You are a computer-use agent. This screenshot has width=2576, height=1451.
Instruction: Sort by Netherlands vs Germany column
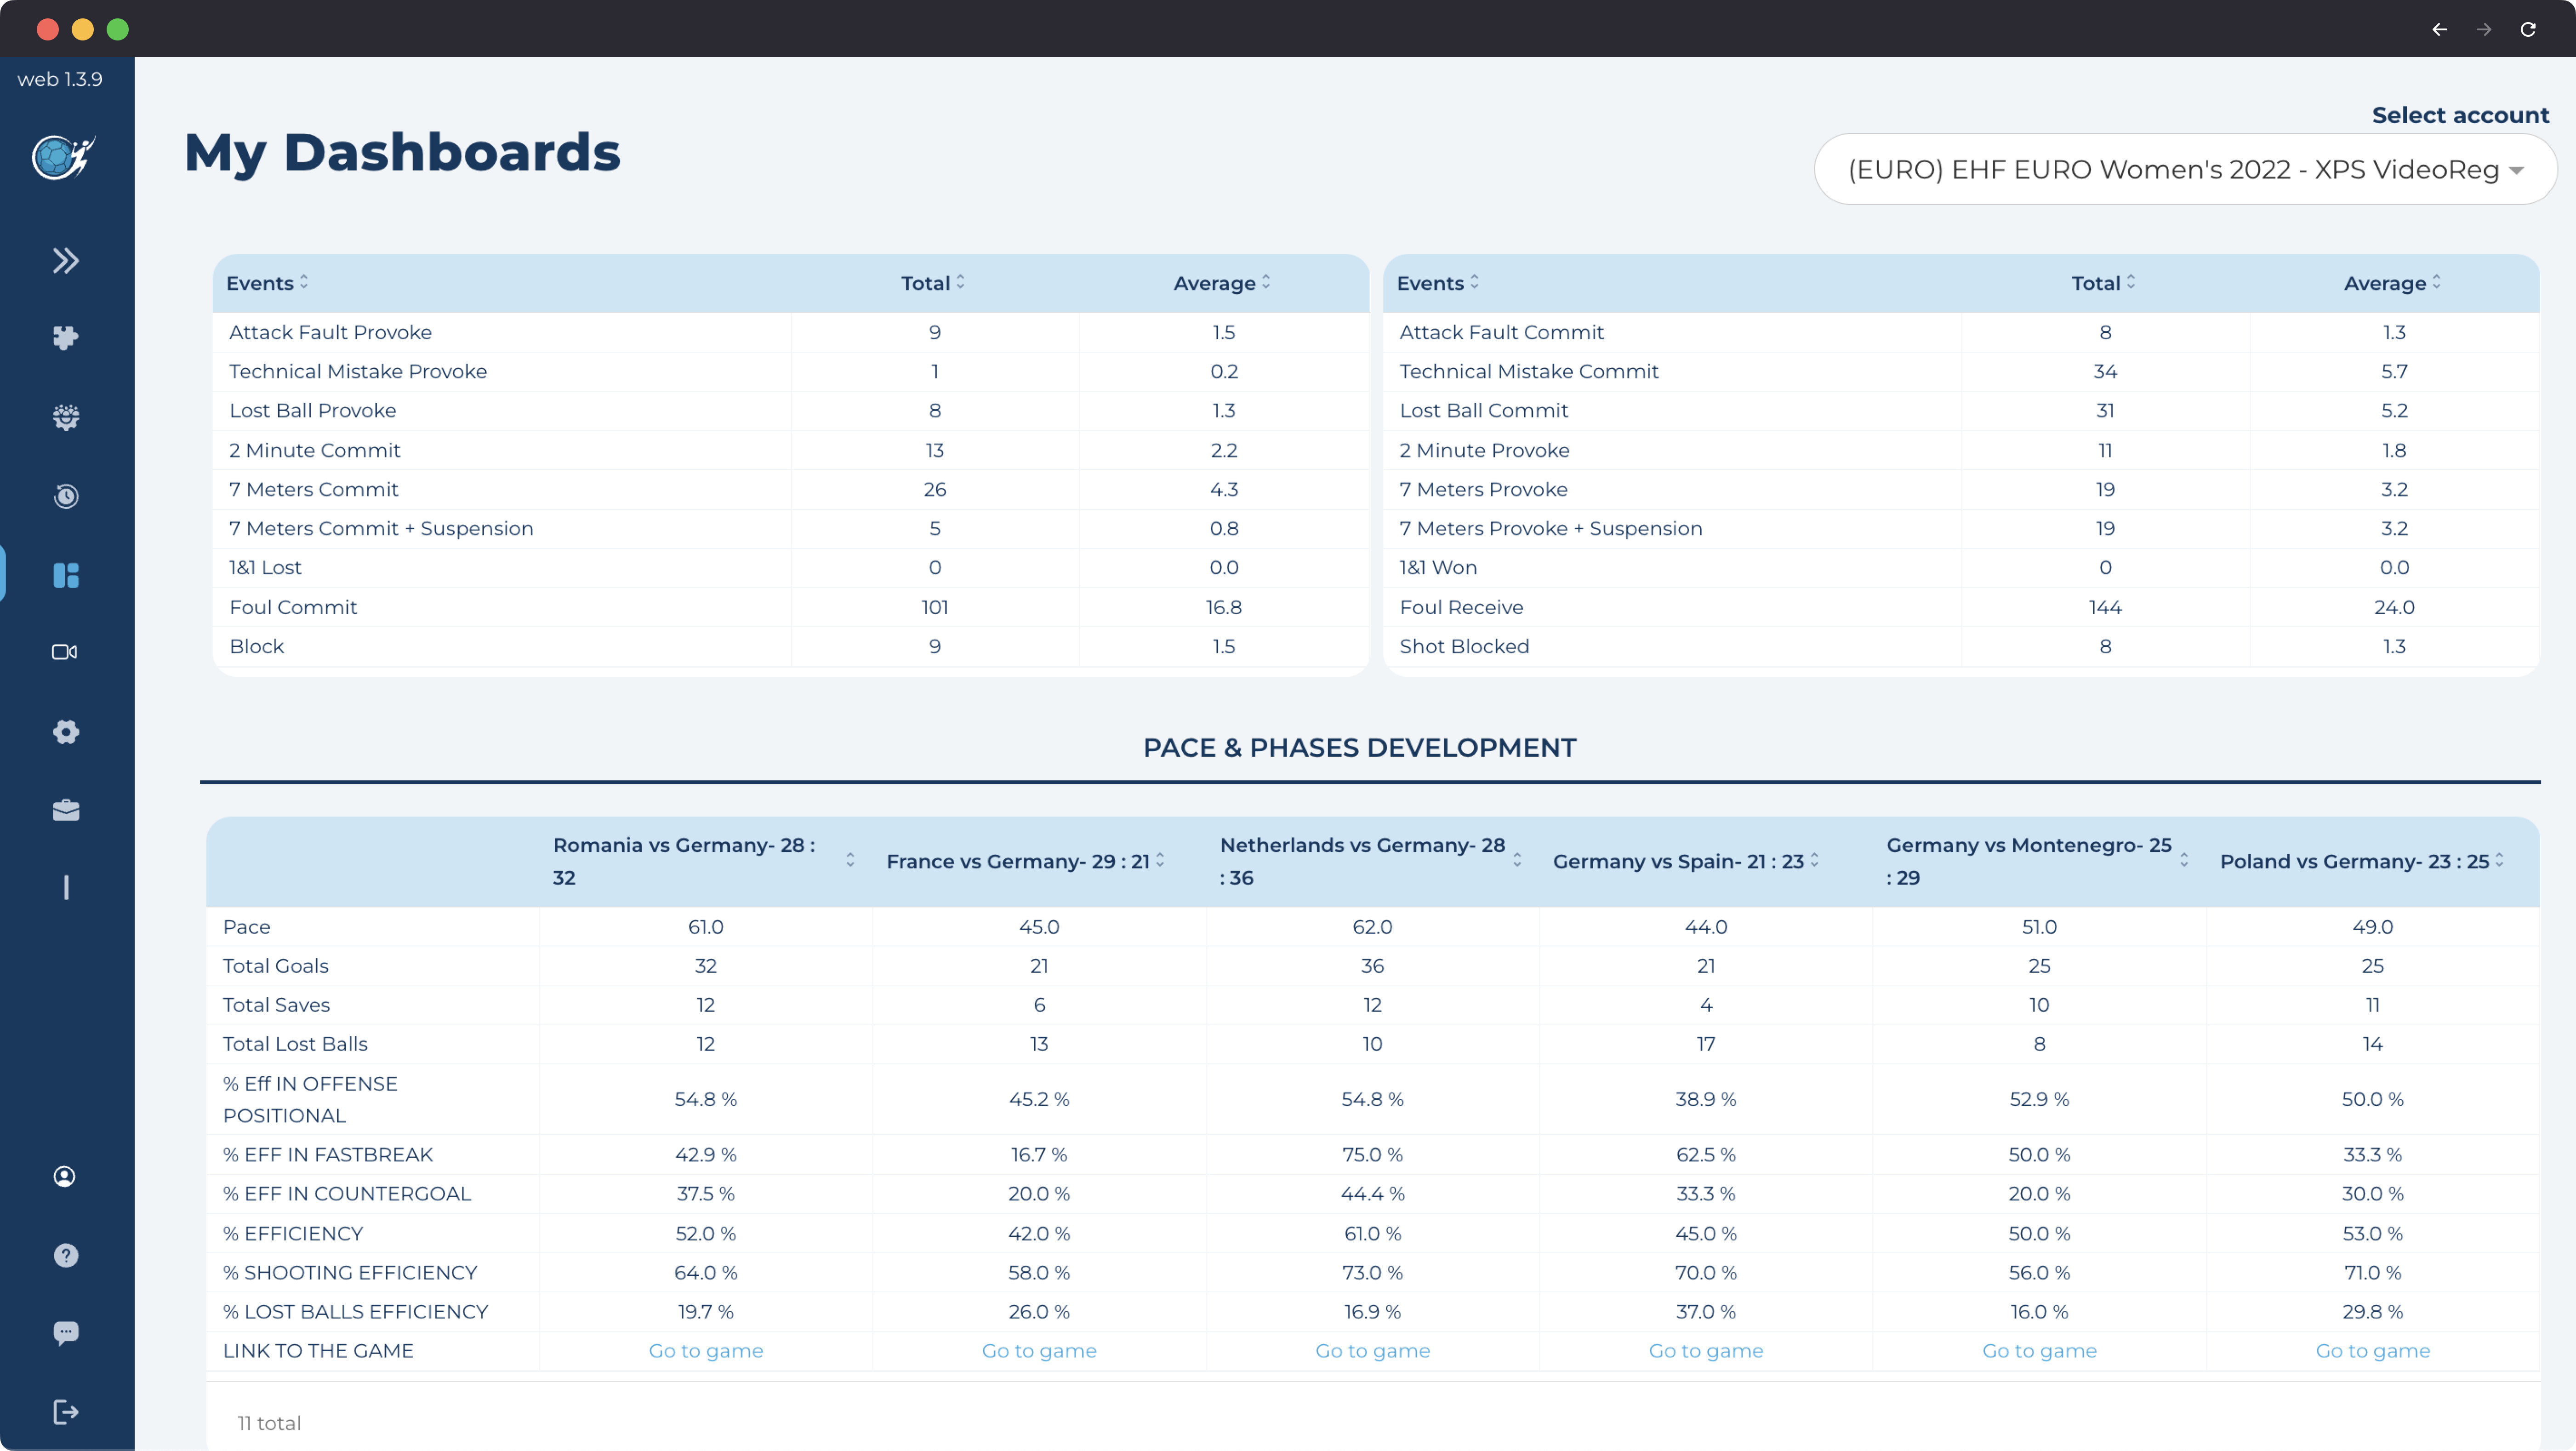tap(1517, 860)
